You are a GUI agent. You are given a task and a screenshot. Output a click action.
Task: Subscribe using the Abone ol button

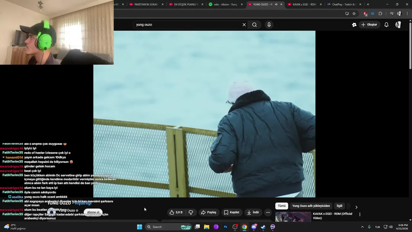(x=93, y=212)
